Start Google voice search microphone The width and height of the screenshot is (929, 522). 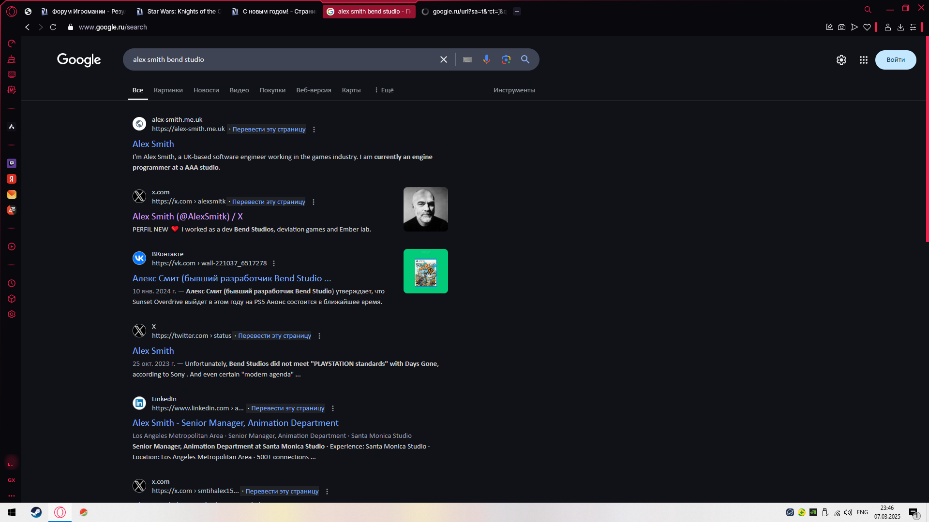[x=487, y=59]
